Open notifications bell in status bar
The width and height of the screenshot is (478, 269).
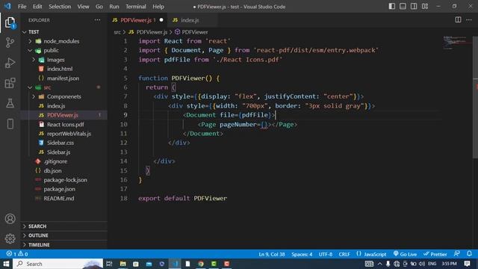tap(469, 254)
